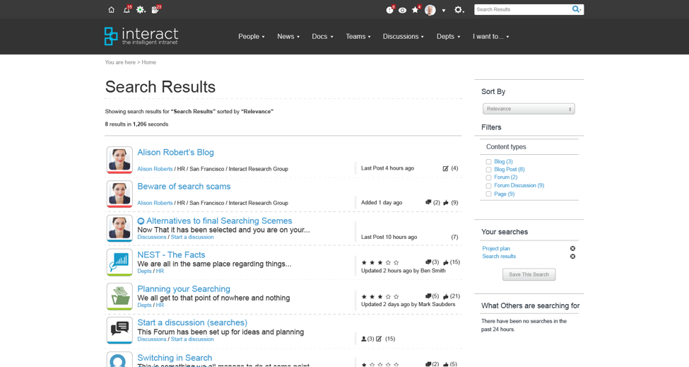This screenshot has height=367, width=689.
Task: Click the comments icon on Beware of search scams row
Action: (x=428, y=202)
